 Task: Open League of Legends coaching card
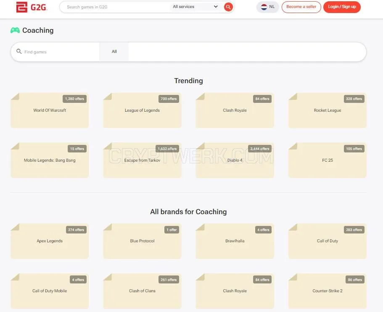[142, 110]
